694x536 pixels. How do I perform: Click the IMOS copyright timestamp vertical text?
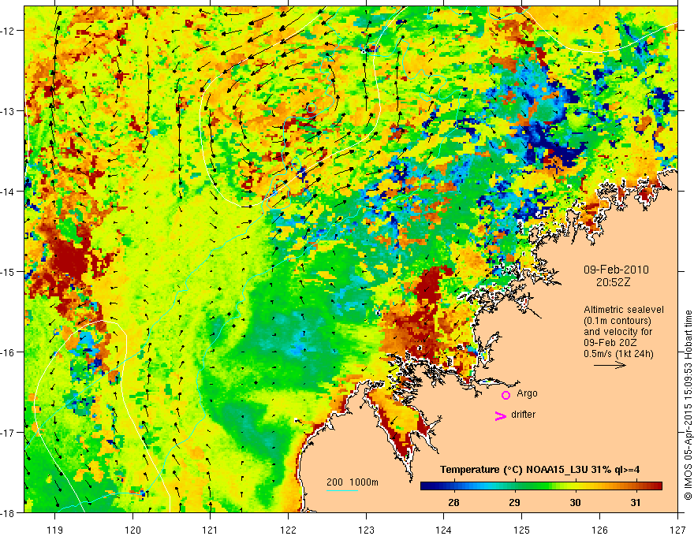point(688,404)
